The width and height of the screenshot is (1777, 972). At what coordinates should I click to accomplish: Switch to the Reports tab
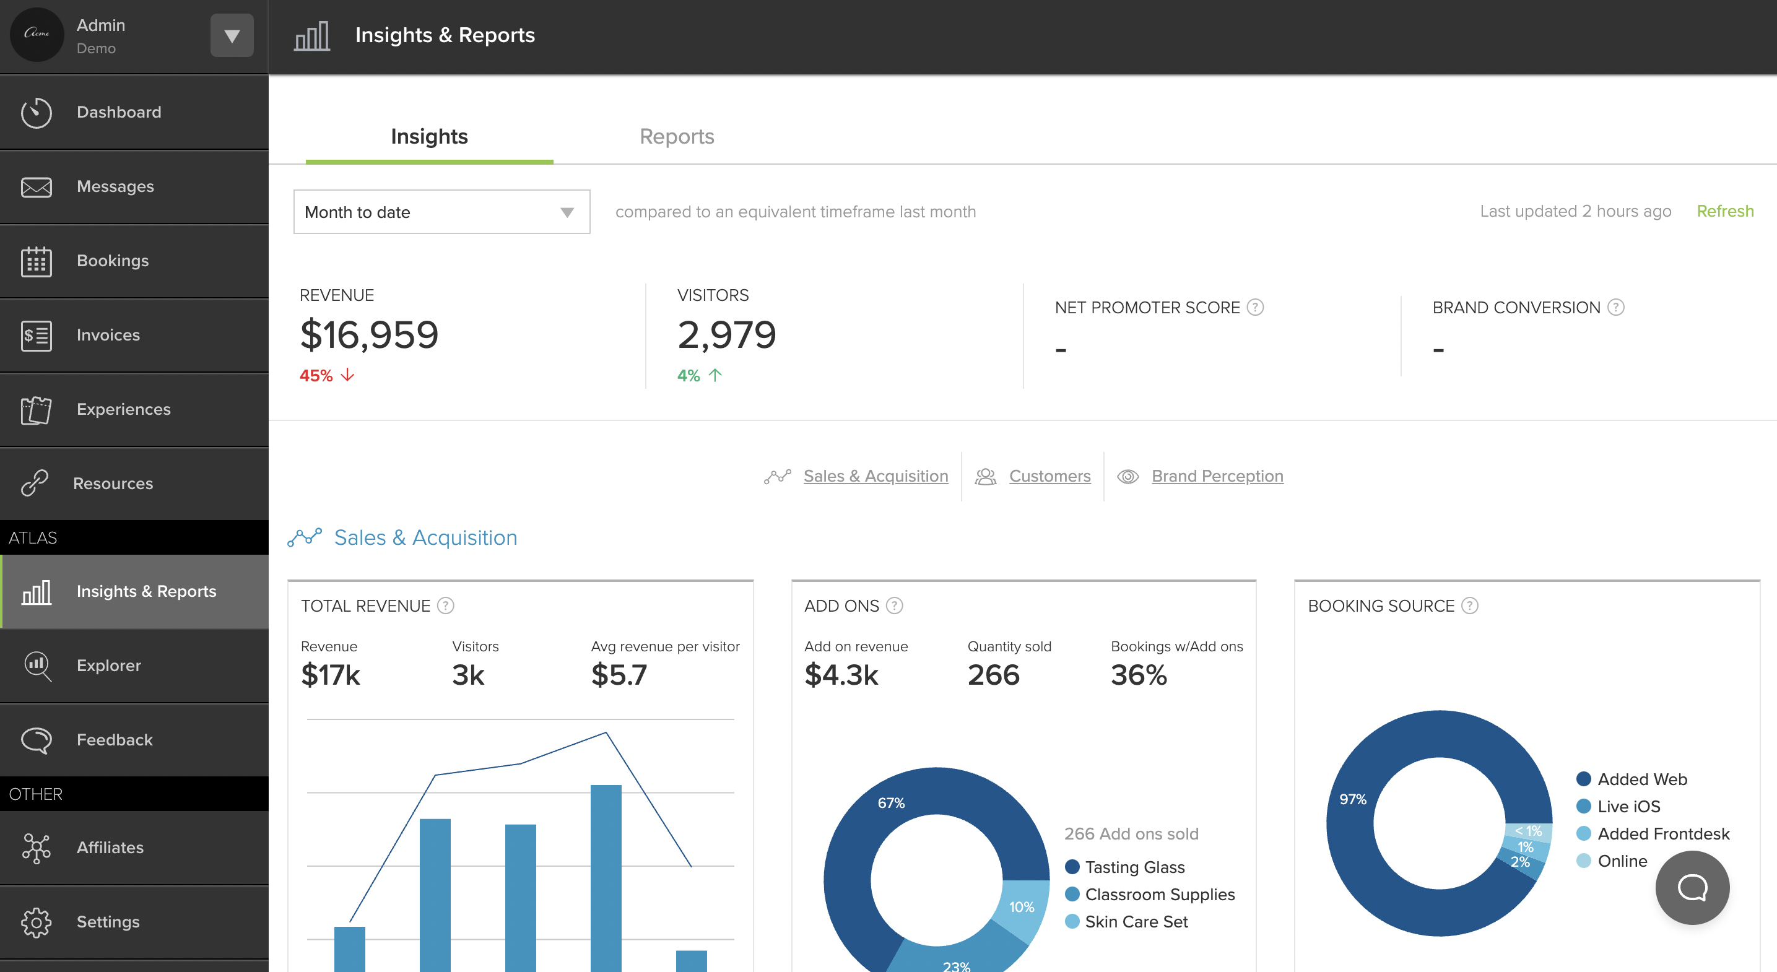[x=677, y=136]
